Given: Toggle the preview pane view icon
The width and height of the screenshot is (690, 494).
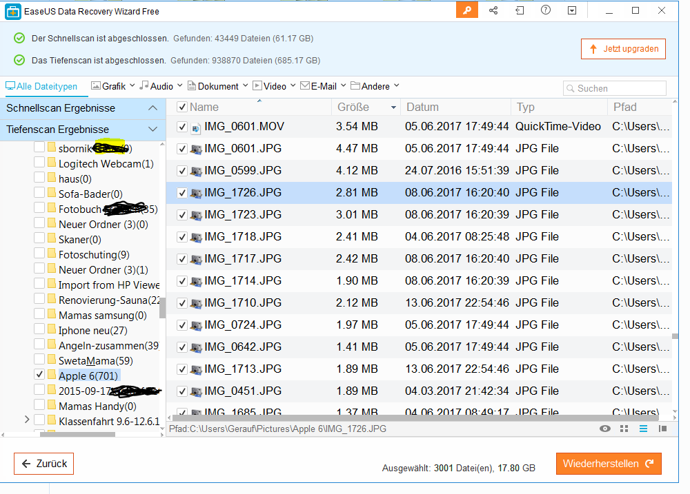Looking at the screenshot, I should point(662,429).
